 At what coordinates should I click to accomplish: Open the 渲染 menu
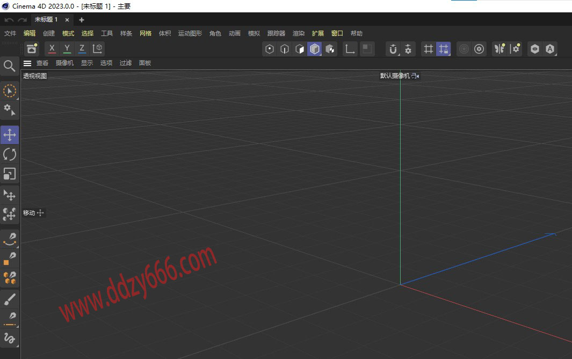pos(299,33)
